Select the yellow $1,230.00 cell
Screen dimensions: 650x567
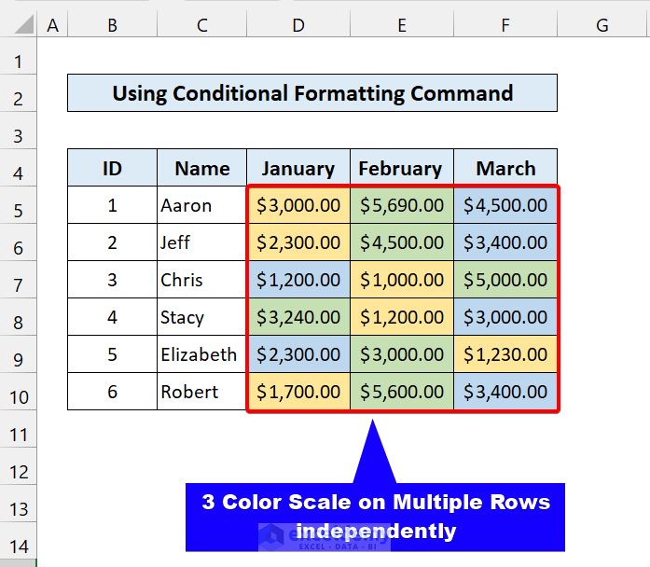(505, 354)
